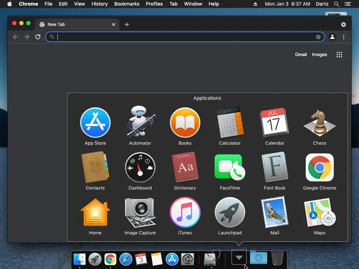Open the Gmail link

click(301, 54)
